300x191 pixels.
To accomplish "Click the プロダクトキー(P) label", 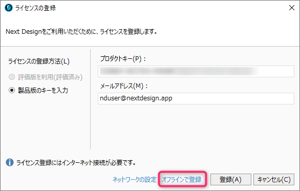I will pos(123,58).
